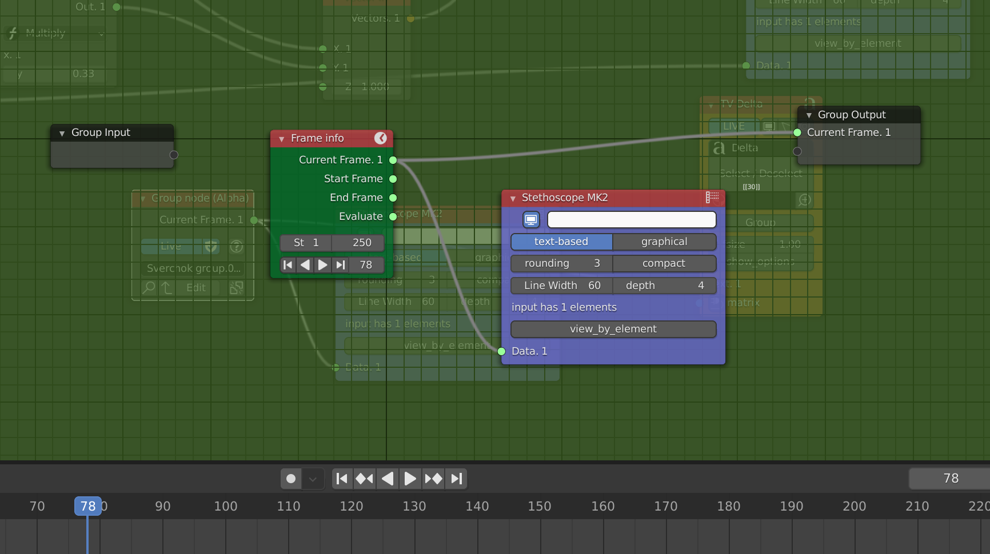990x554 pixels.
Task: Jump to start frame in timeline controls
Action: point(342,479)
